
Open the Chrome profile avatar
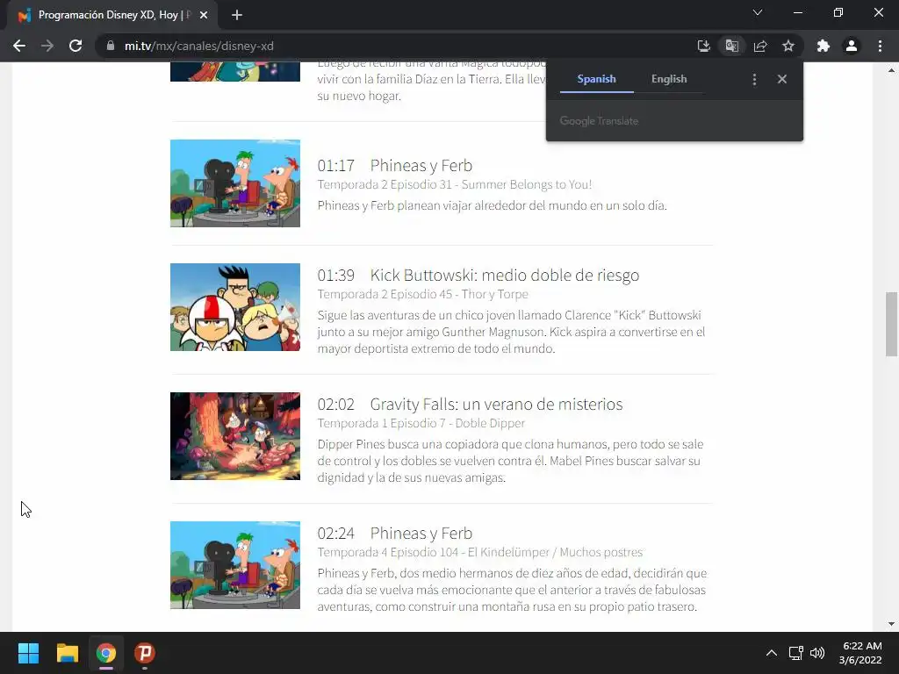(x=852, y=46)
